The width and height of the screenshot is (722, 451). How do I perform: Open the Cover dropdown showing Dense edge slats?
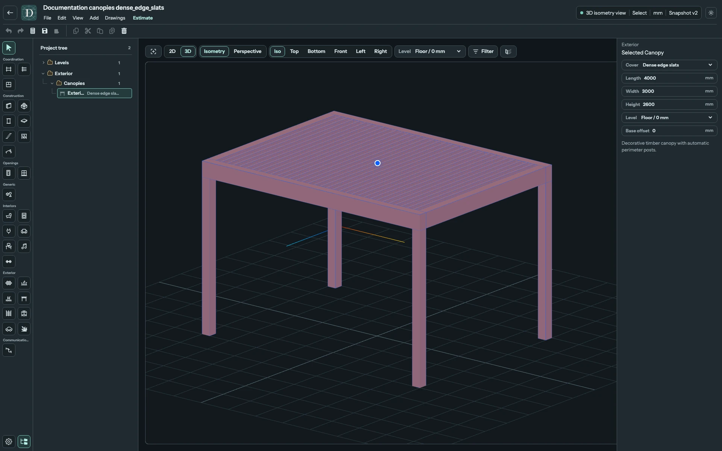pos(669,65)
